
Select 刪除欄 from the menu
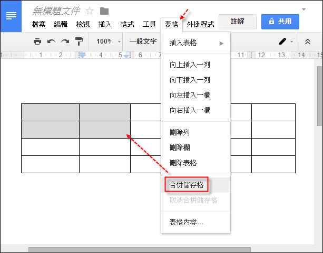pos(195,147)
